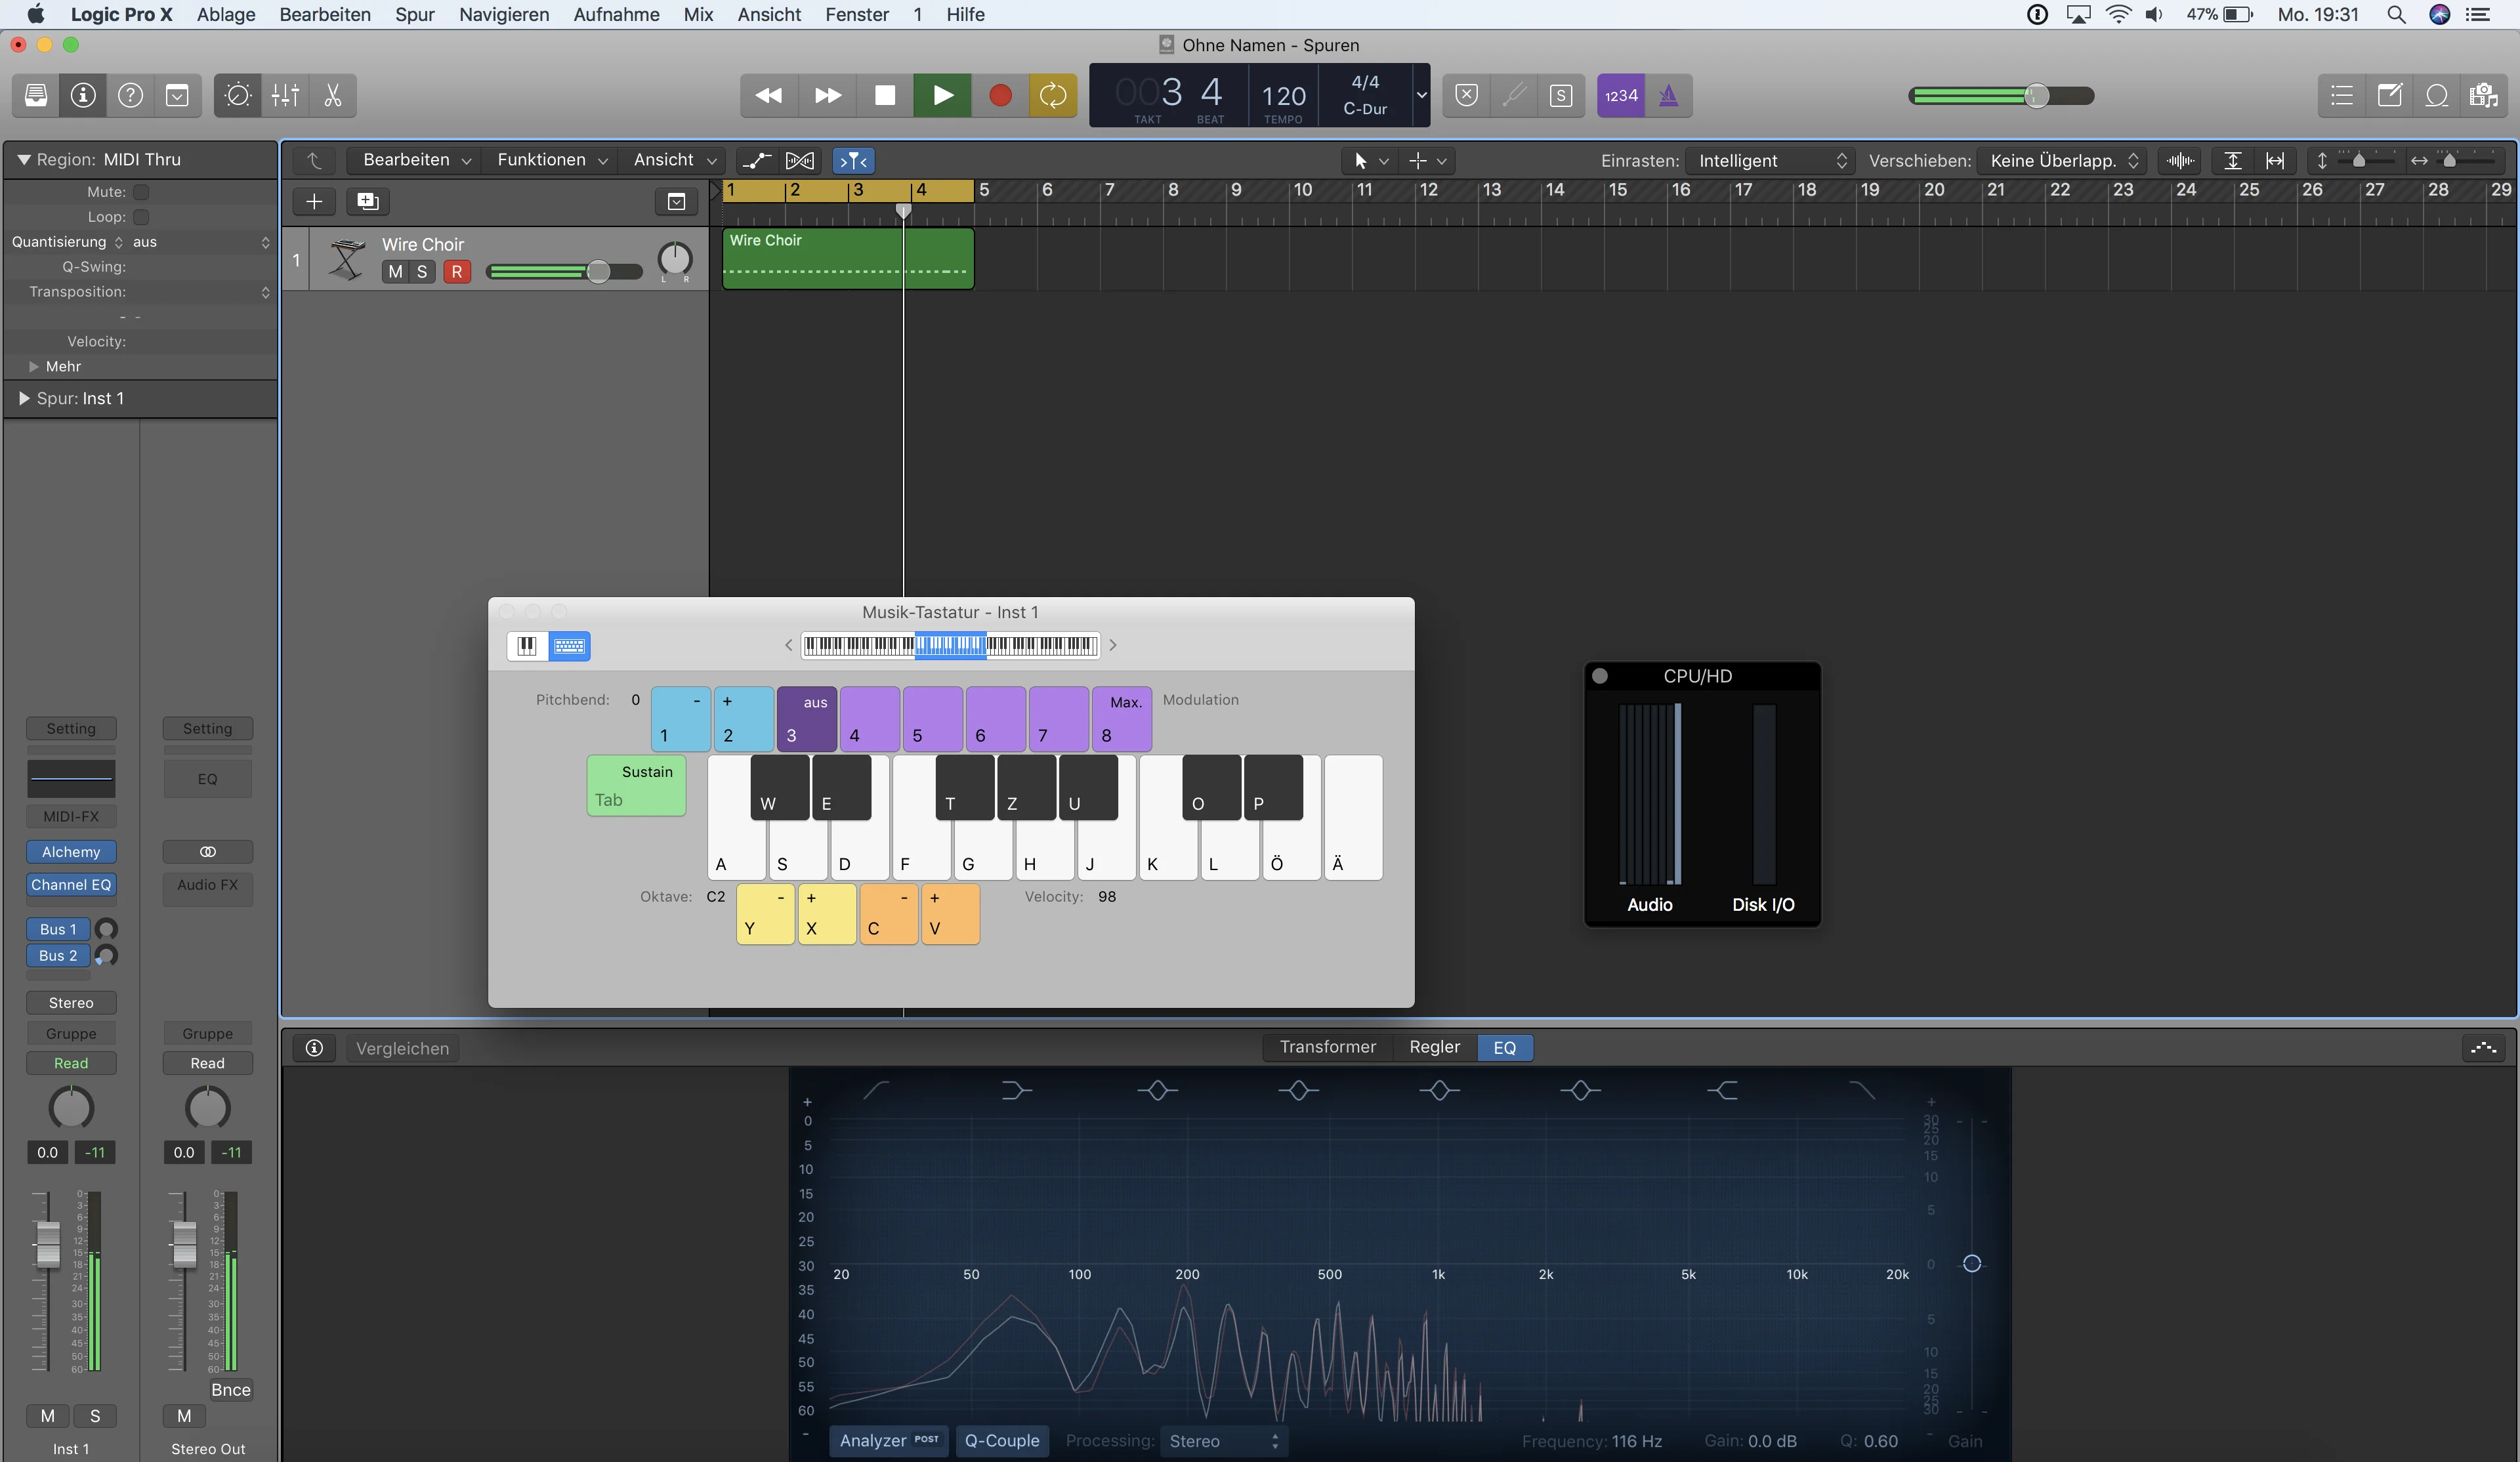
Task: Mute the Wire Choir track
Action: coord(395,271)
